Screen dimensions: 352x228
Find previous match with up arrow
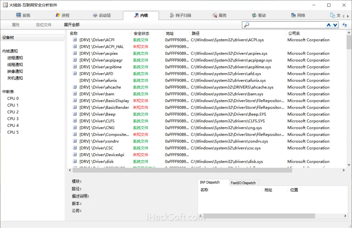(x=329, y=25)
